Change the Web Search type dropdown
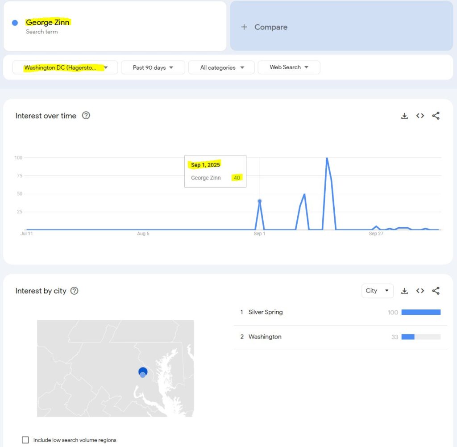 [289, 67]
